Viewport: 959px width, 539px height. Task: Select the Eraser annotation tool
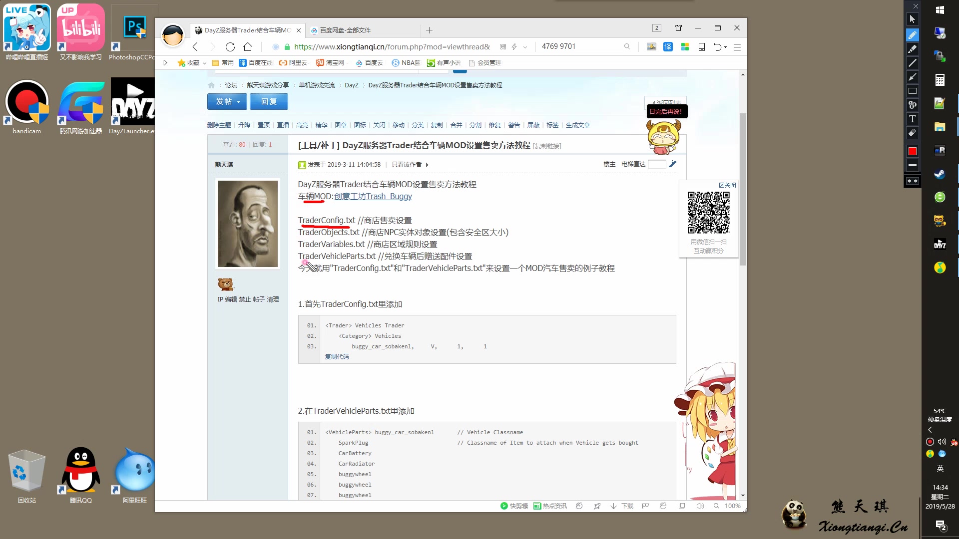click(x=913, y=133)
